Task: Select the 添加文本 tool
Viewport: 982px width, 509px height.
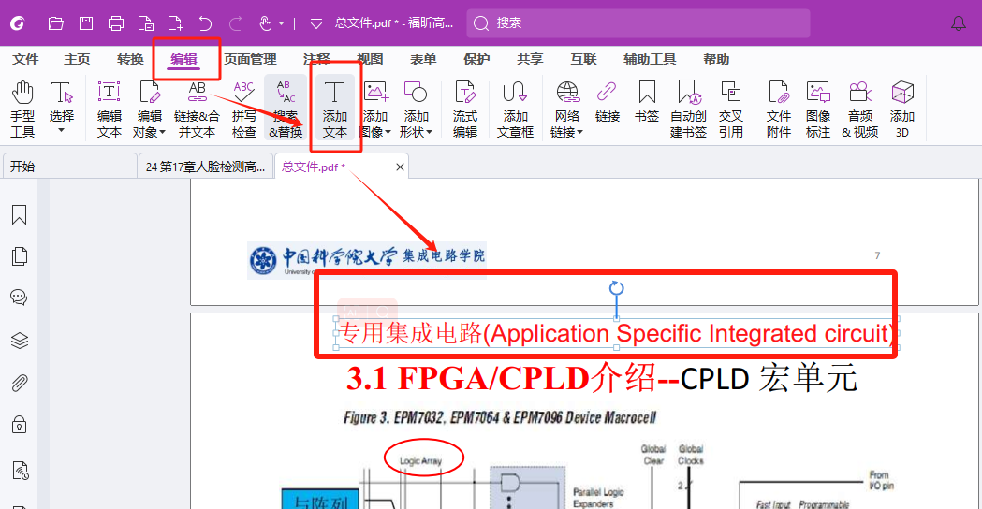Action: (335, 109)
